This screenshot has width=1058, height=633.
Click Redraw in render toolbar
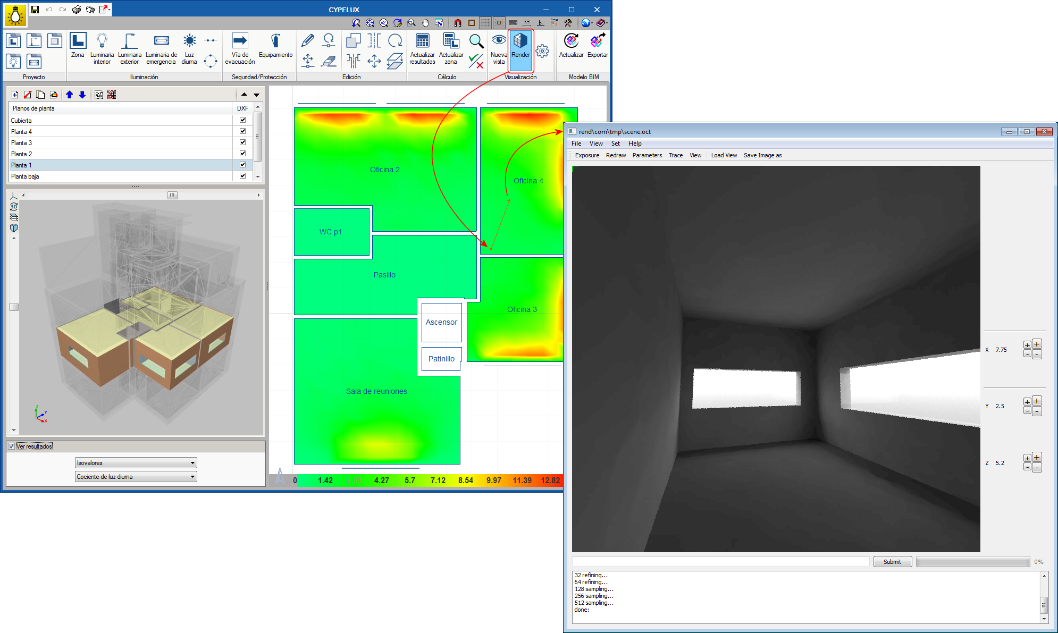616,155
